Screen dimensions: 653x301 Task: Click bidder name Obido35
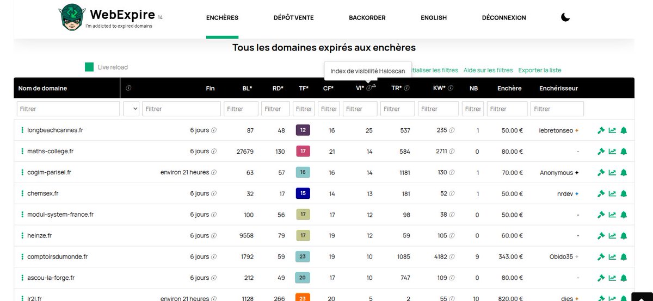[561, 257]
